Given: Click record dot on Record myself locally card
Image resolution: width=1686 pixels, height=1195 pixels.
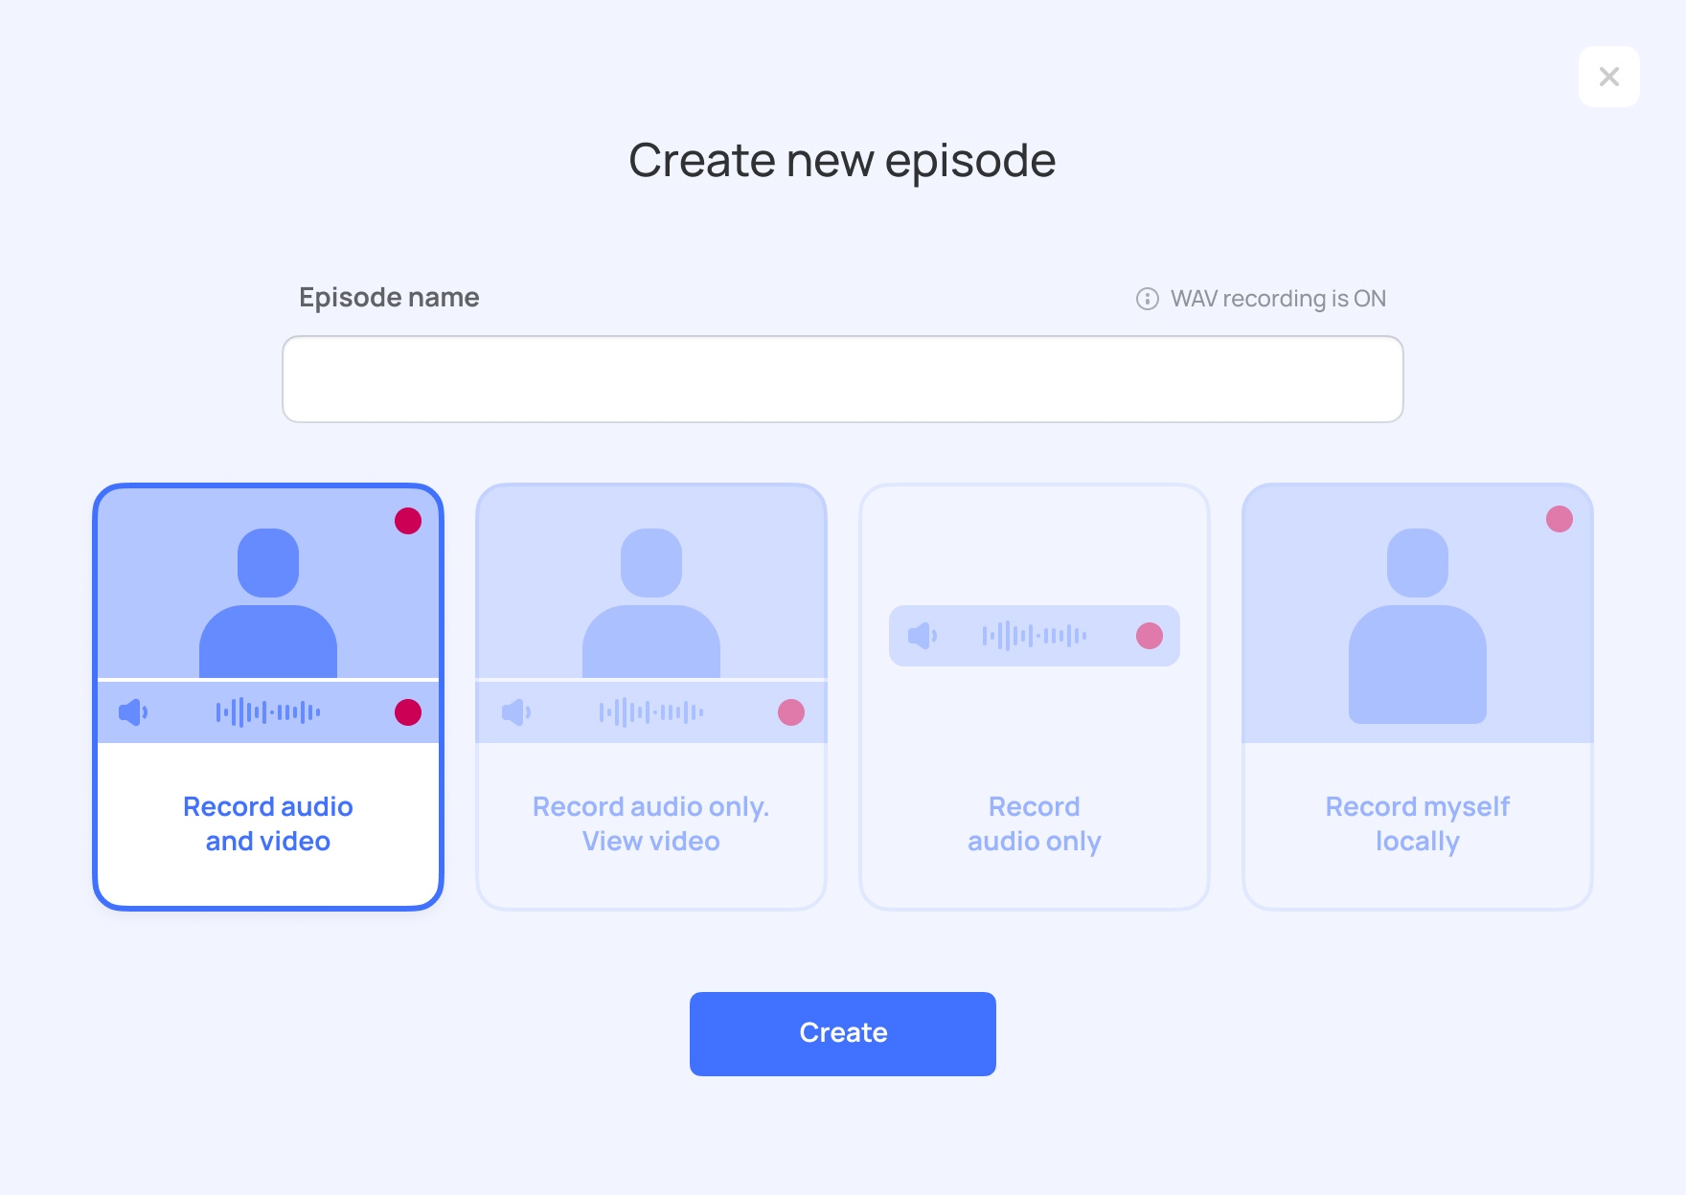Looking at the screenshot, I should pos(1560,519).
